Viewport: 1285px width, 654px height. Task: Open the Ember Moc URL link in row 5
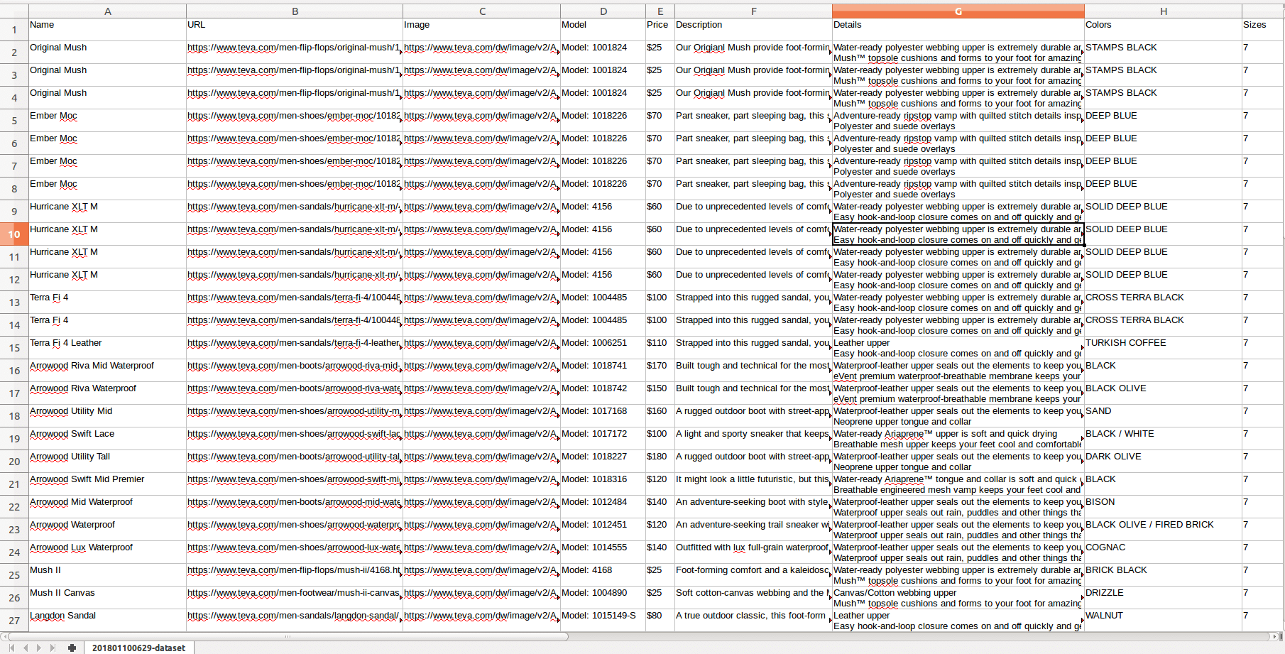coord(294,116)
